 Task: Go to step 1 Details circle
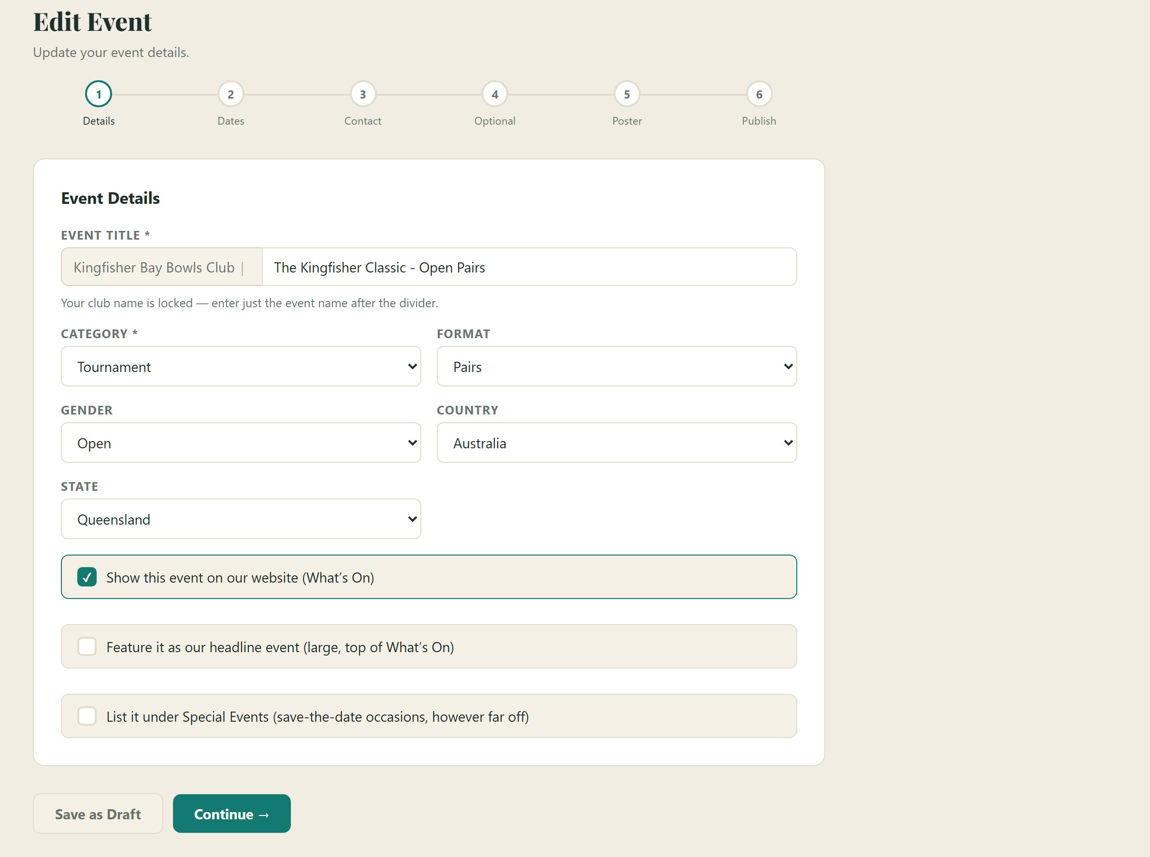(x=99, y=94)
